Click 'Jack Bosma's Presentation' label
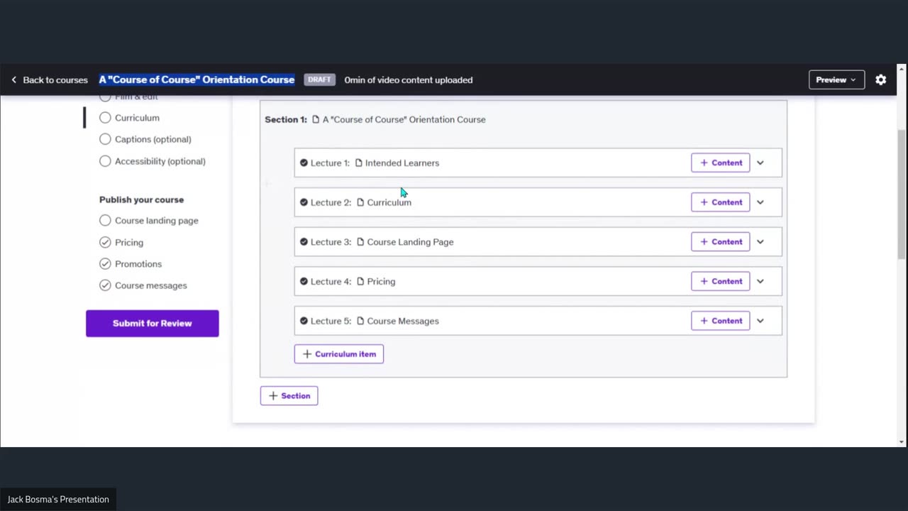Screen dimensions: 908x511 click(x=58, y=500)
